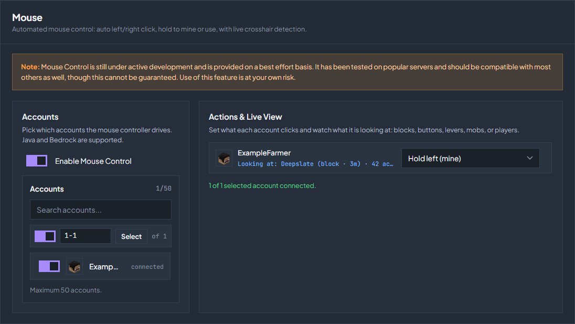The width and height of the screenshot is (575, 324).
Task: Click the Examp... account head icon
Action: pos(74,266)
